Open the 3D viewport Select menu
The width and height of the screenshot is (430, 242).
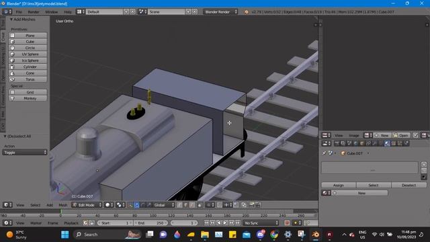click(35, 205)
